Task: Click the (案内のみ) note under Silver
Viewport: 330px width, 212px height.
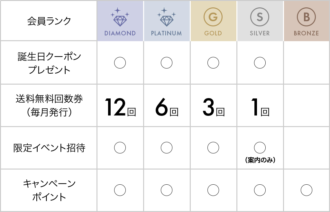Action: coord(260,160)
